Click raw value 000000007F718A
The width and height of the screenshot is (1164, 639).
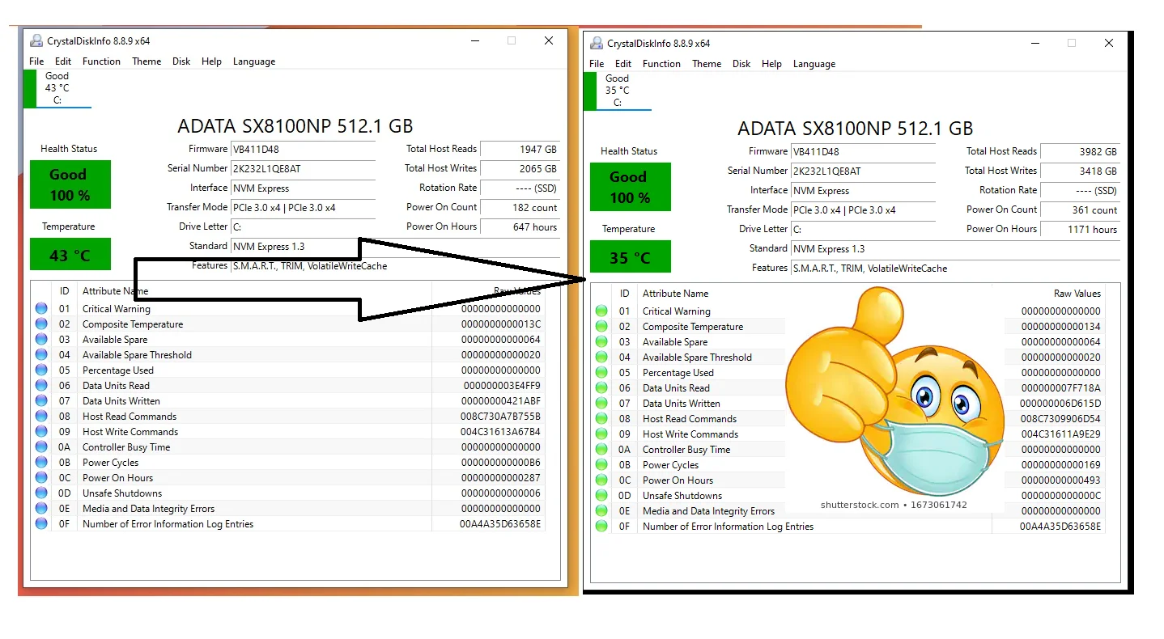[1062, 388]
